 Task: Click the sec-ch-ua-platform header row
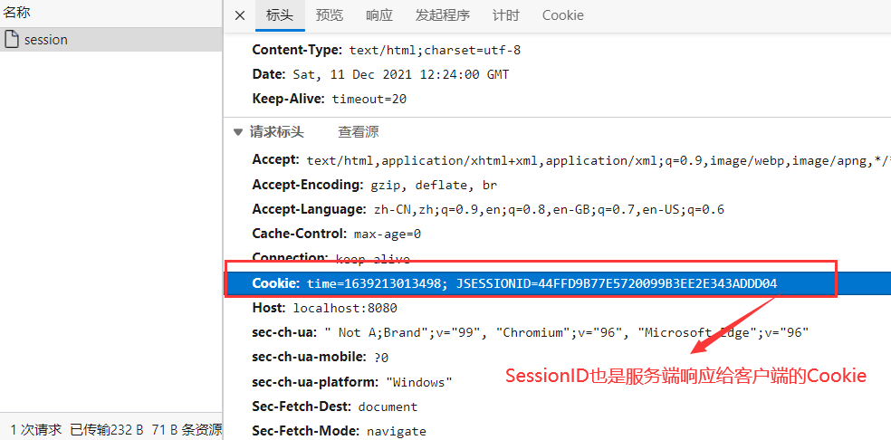[x=351, y=382]
